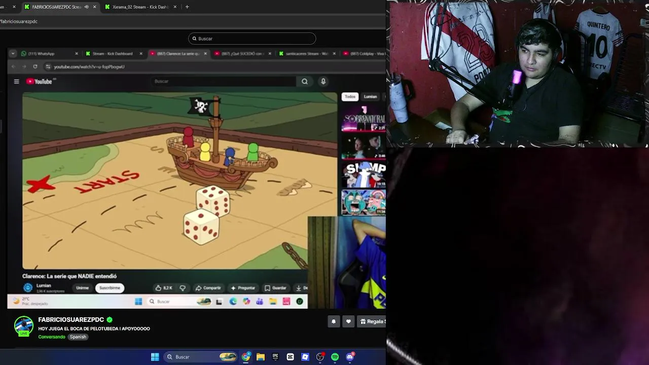Close the FABRICIOSUAREZPDC Stream browser tab
Screen dimensions: 649x365
94,7
